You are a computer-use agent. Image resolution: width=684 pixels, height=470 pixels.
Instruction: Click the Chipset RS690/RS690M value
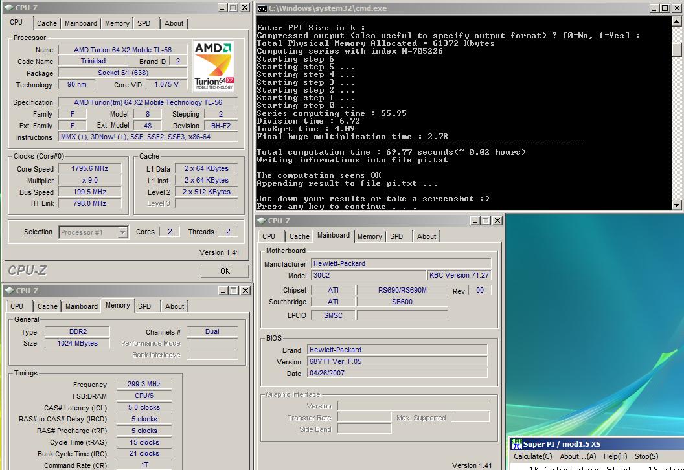[402, 290]
